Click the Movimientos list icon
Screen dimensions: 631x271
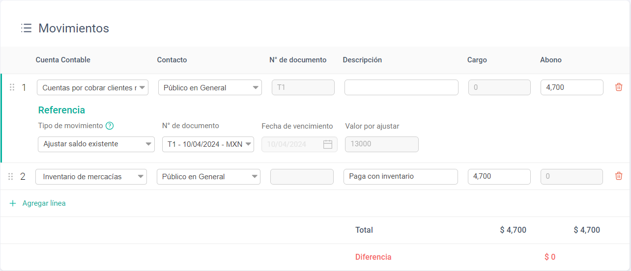(26, 28)
